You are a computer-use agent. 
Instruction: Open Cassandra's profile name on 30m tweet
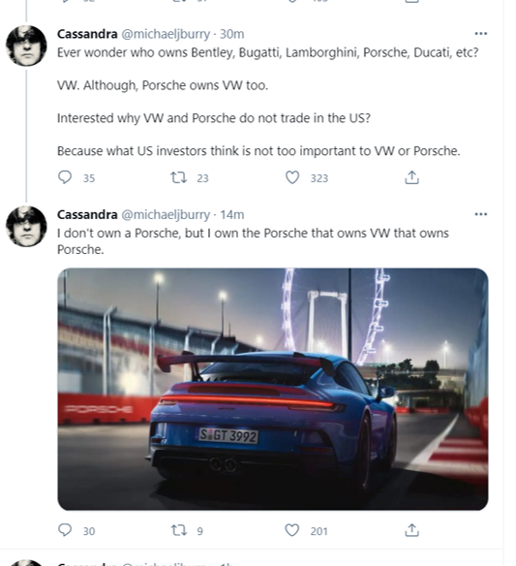tap(87, 34)
